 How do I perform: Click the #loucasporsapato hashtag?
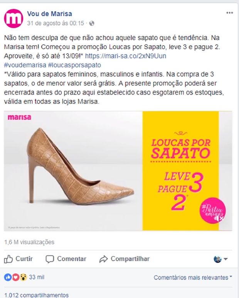pyautogui.click(x=74, y=65)
